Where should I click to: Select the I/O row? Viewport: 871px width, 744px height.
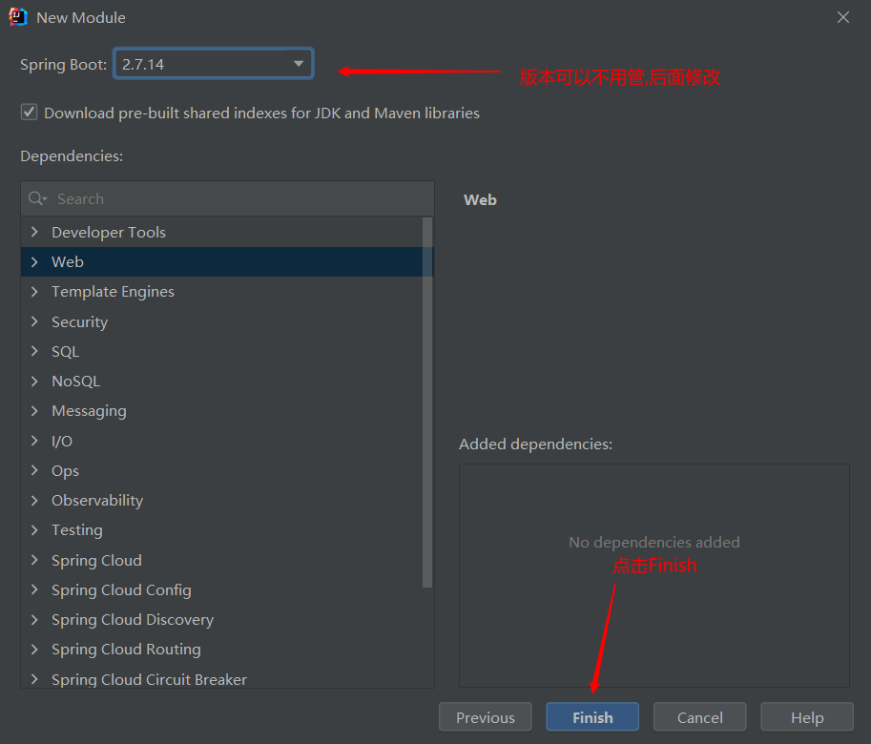[x=221, y=441]
